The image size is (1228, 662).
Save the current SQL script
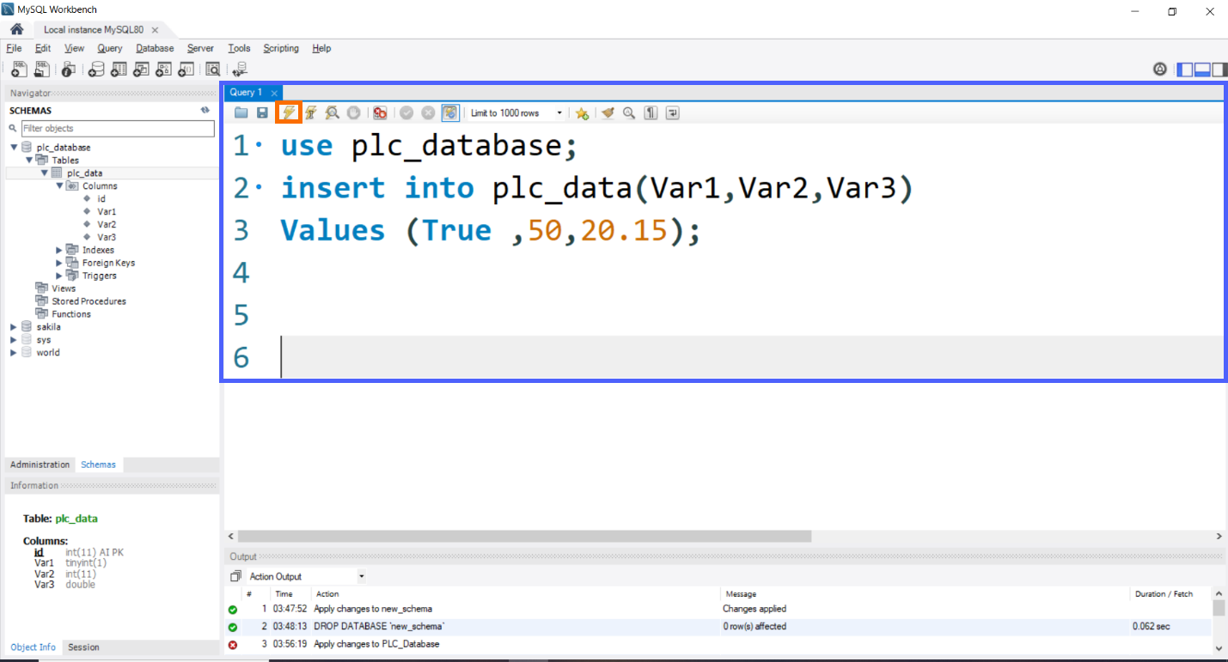click(262, 112)
